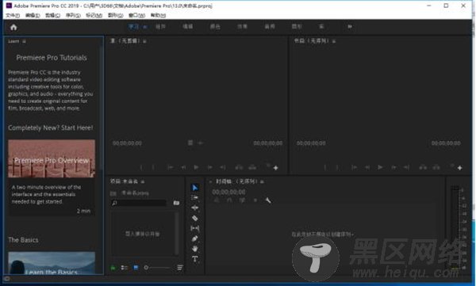Click Extract button in Program monitor
Viewport: 476px width, 286px height.
(436, 167)
